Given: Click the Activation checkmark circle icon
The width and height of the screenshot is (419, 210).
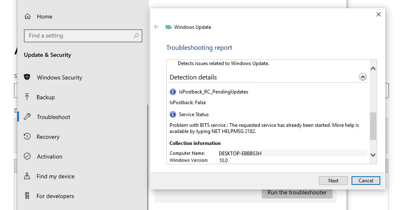Looking at the screenshot, I should tap(27, 156).
